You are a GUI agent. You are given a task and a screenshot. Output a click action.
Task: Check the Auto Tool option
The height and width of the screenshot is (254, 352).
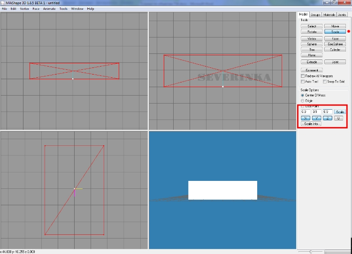(x=303, y=82)
